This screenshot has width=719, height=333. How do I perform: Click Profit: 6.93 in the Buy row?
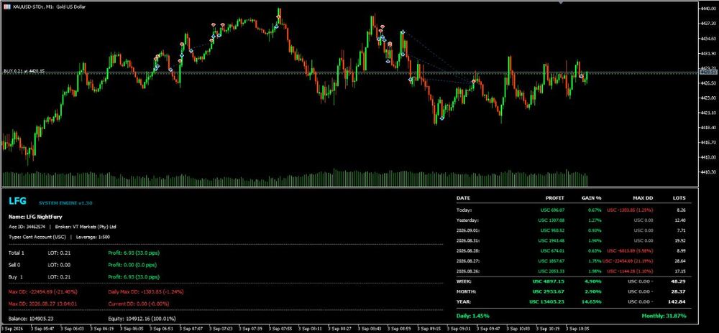[134, 277]
